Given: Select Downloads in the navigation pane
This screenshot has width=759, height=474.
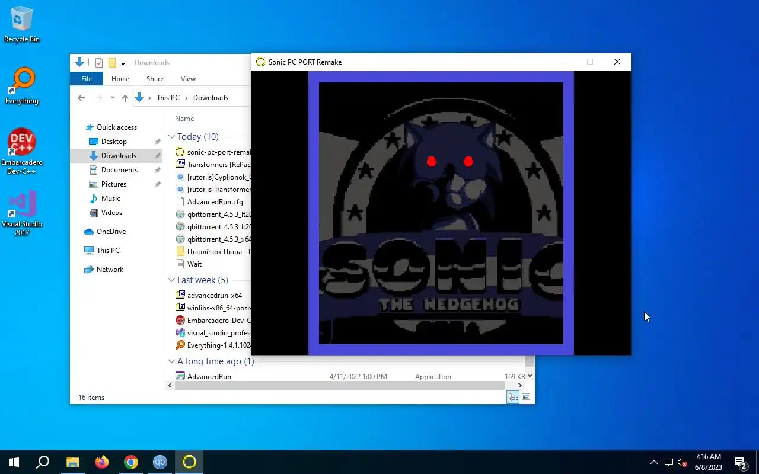Looking at the screenshot, I should [119, 156].
